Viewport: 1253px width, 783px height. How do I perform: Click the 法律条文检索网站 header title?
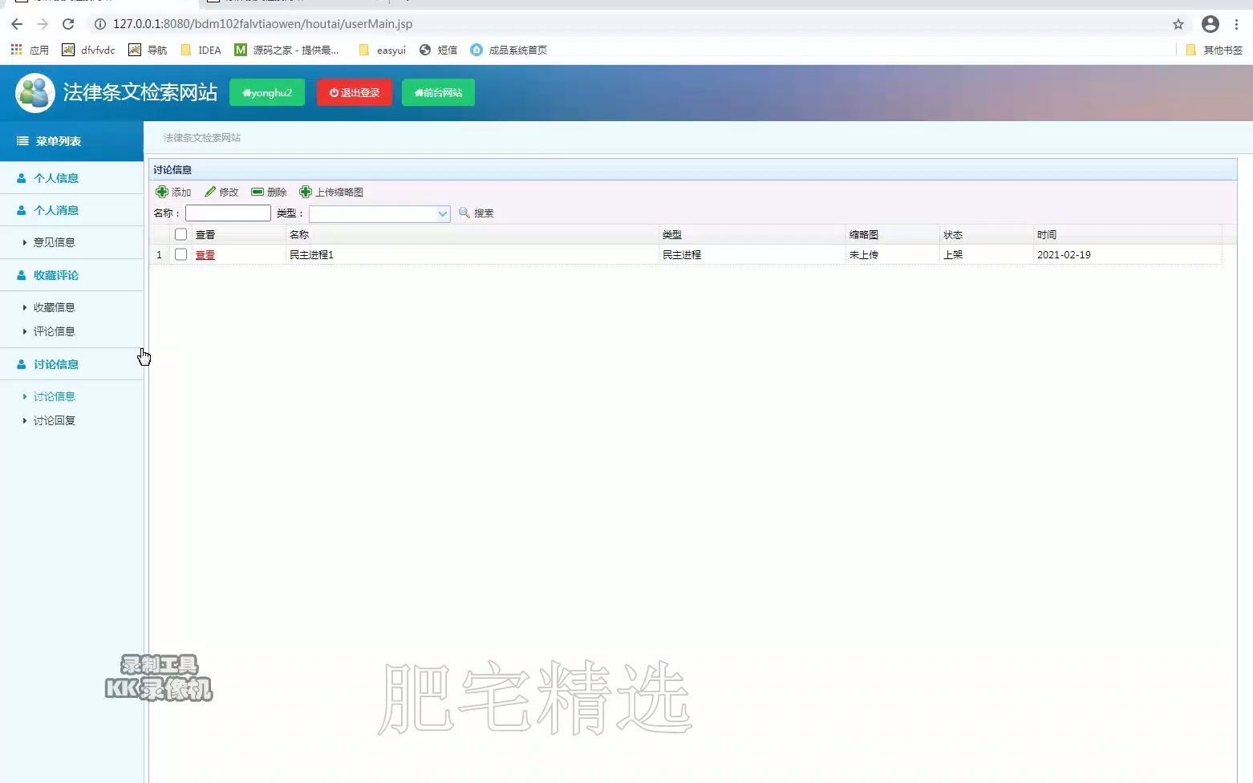140,92
